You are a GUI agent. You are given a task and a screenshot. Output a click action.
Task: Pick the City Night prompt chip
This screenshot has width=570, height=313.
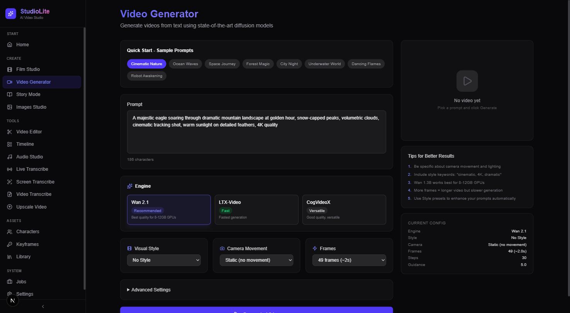(x=289, y=64)
